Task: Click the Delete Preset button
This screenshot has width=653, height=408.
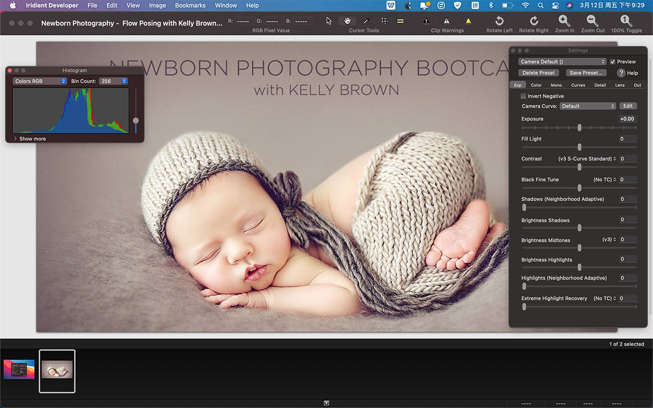Action: click(x=539, y=73)
